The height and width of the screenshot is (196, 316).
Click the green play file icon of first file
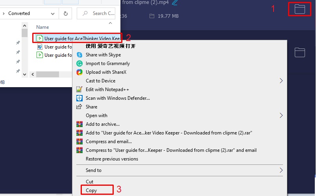(40, 38)
